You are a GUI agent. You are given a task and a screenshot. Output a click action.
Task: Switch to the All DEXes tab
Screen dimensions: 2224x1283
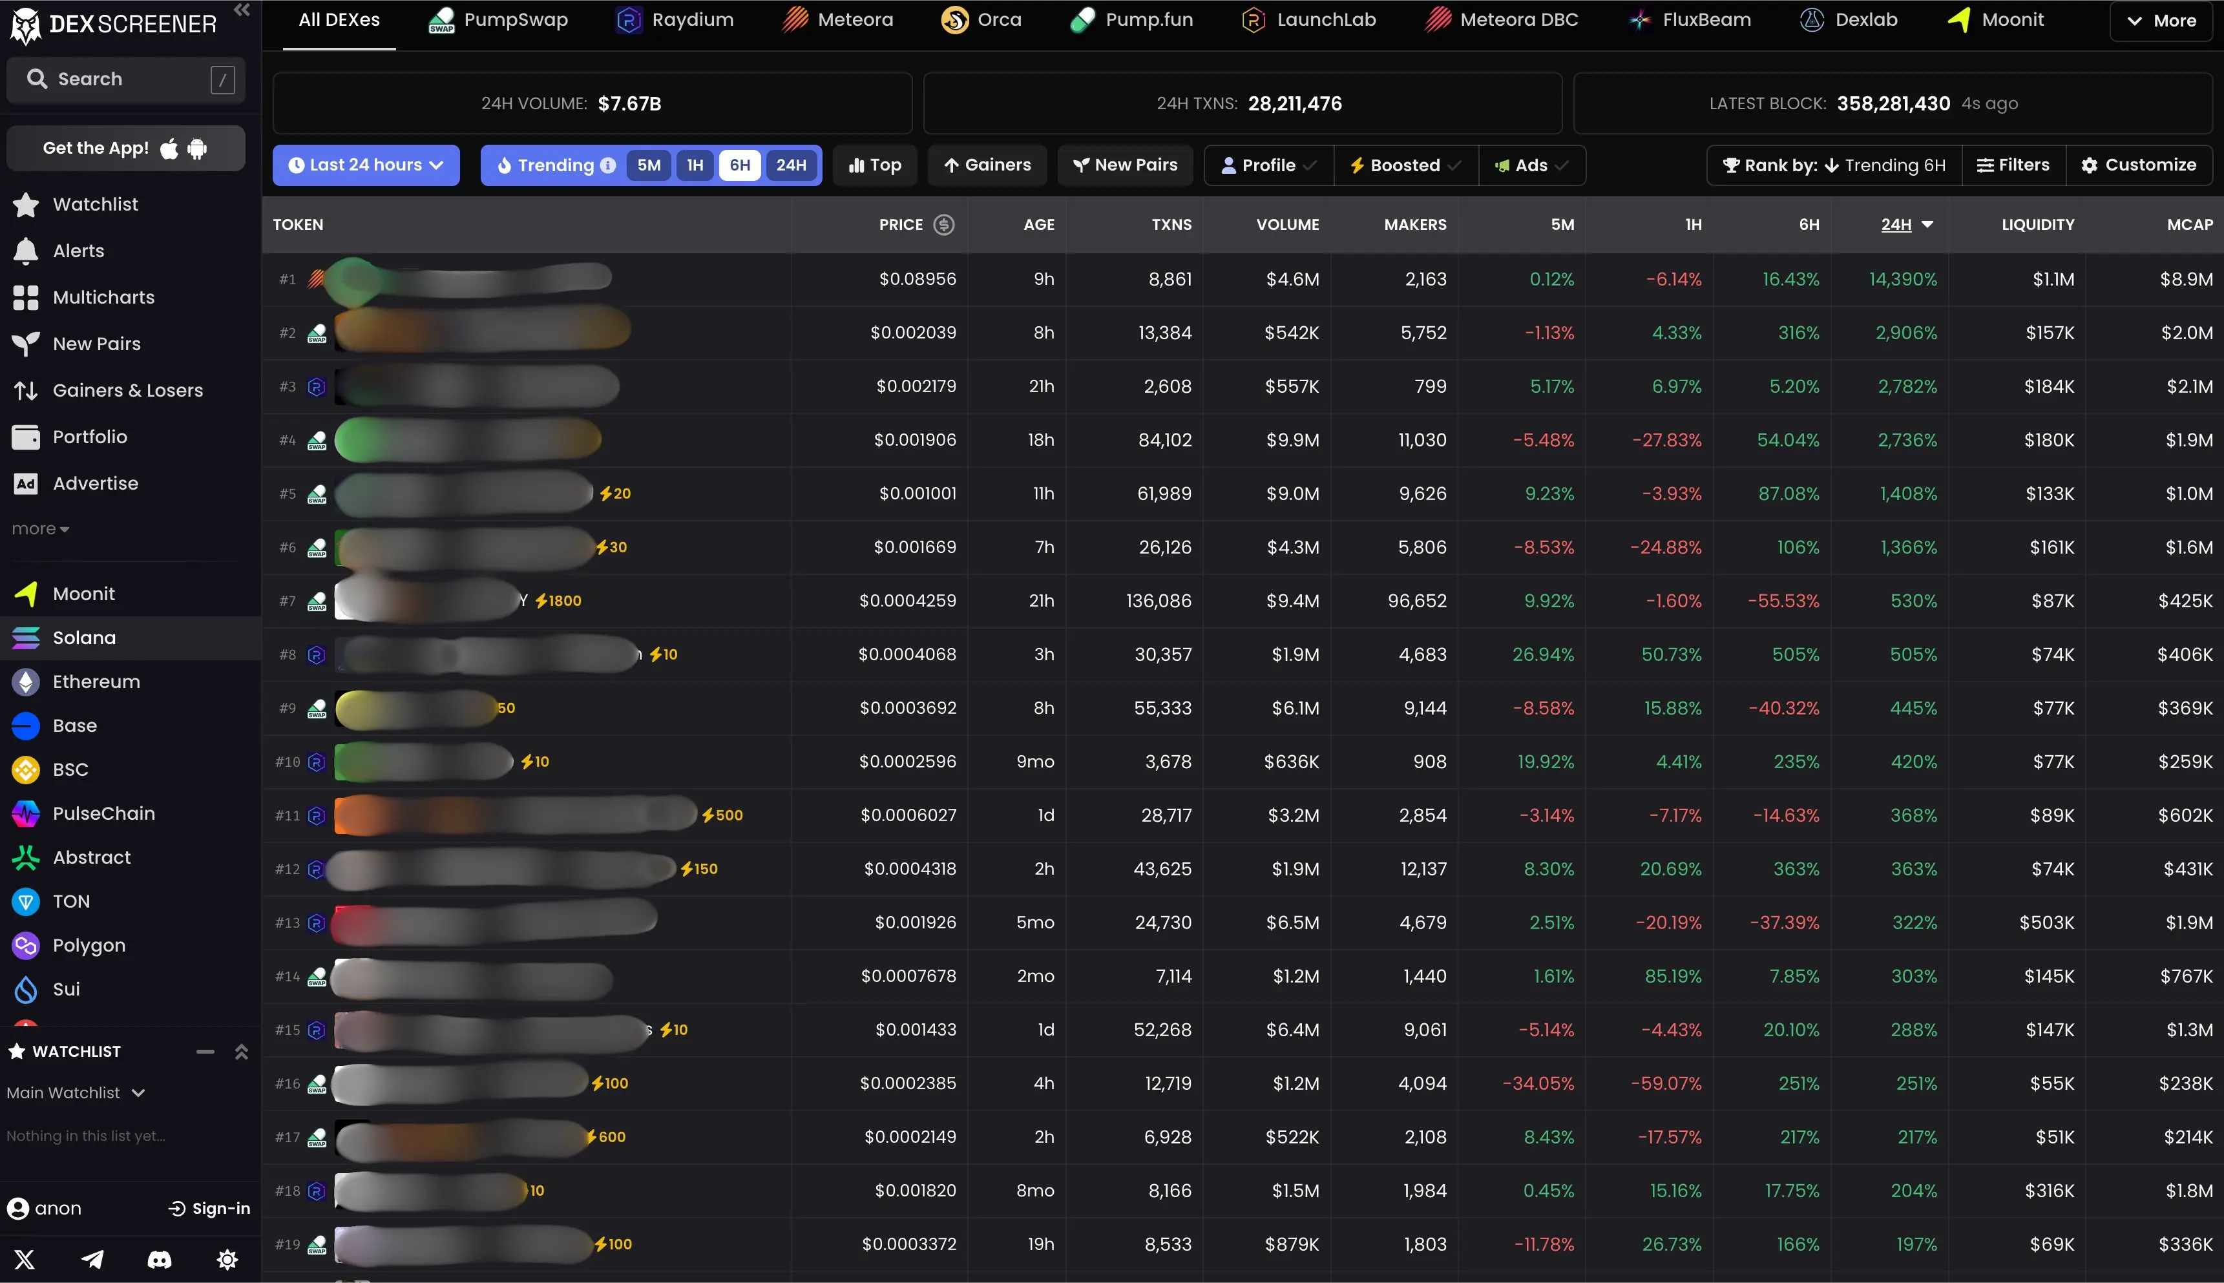[x=339, y=21]
